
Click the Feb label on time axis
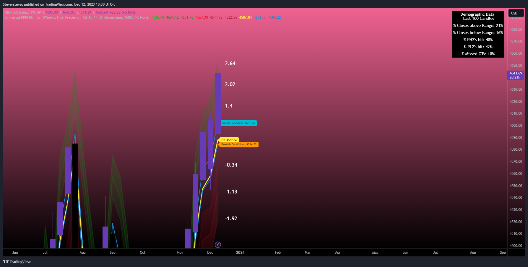pyautogui.click(x=278, y=253)
